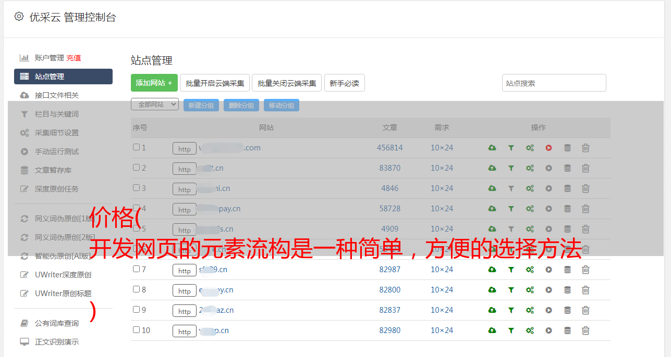Screen dimensions: 671x357
Task: Click the green filter icon in row 8
Action: [x=511, y=290]
